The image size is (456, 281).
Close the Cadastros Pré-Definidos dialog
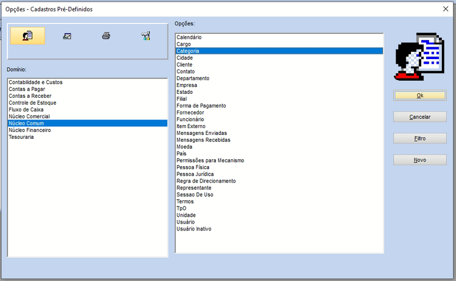(x=446, y=9)
